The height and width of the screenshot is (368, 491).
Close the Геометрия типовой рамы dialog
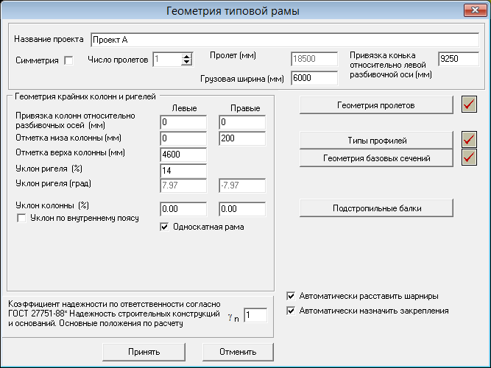[475, 10]
